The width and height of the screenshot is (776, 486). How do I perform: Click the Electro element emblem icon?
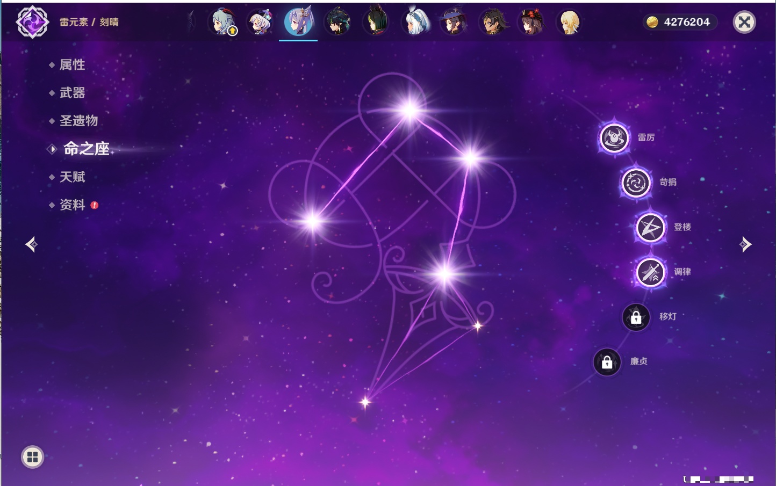tap(32, 22)
